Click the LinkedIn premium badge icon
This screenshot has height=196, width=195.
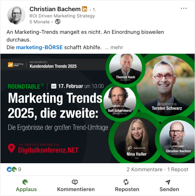pos(85,9)
